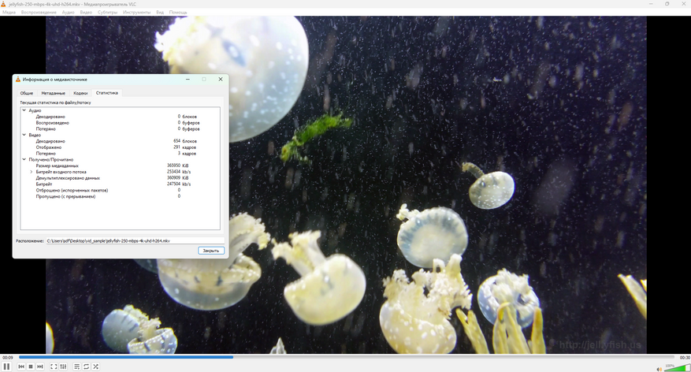Select the Демультиплексировано данных row
The image size is (691, 372).
pos(120,178)
